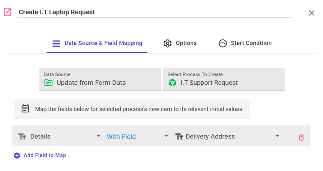
Task: Click the text-type icon beside Delivery Address
Action: point(179,136)
